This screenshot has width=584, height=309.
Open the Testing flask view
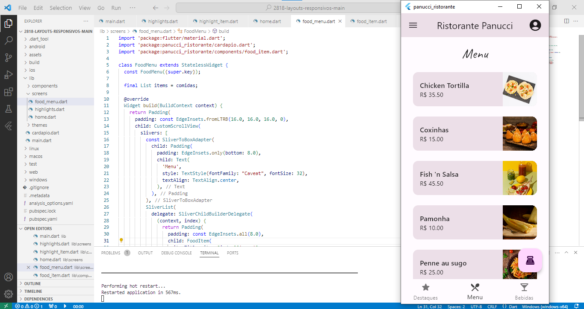8,109
